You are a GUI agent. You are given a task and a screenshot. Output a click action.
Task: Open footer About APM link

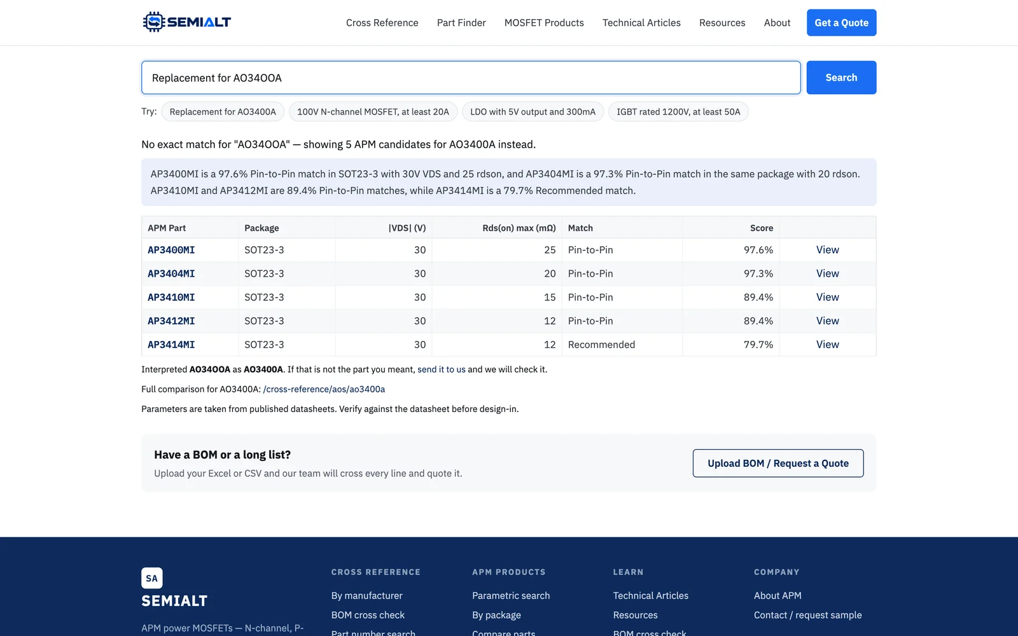coord(777,596)
